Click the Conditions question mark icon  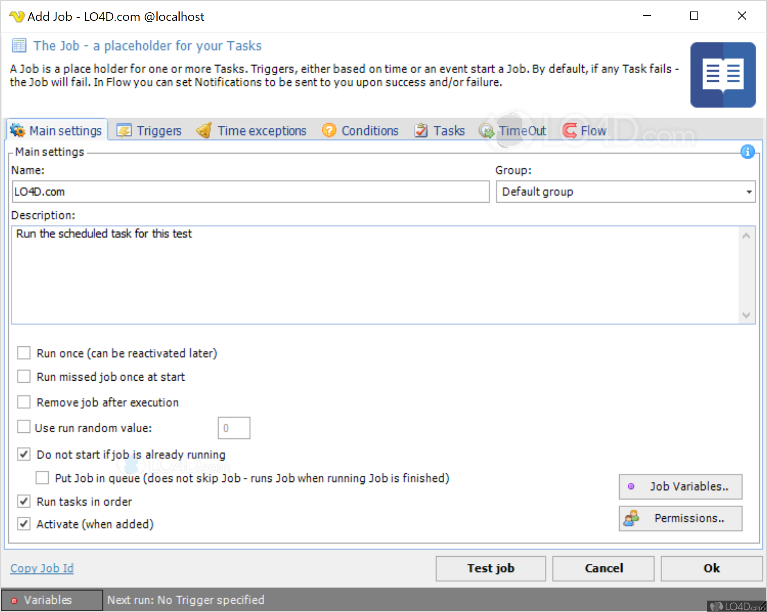pos(329,131)
